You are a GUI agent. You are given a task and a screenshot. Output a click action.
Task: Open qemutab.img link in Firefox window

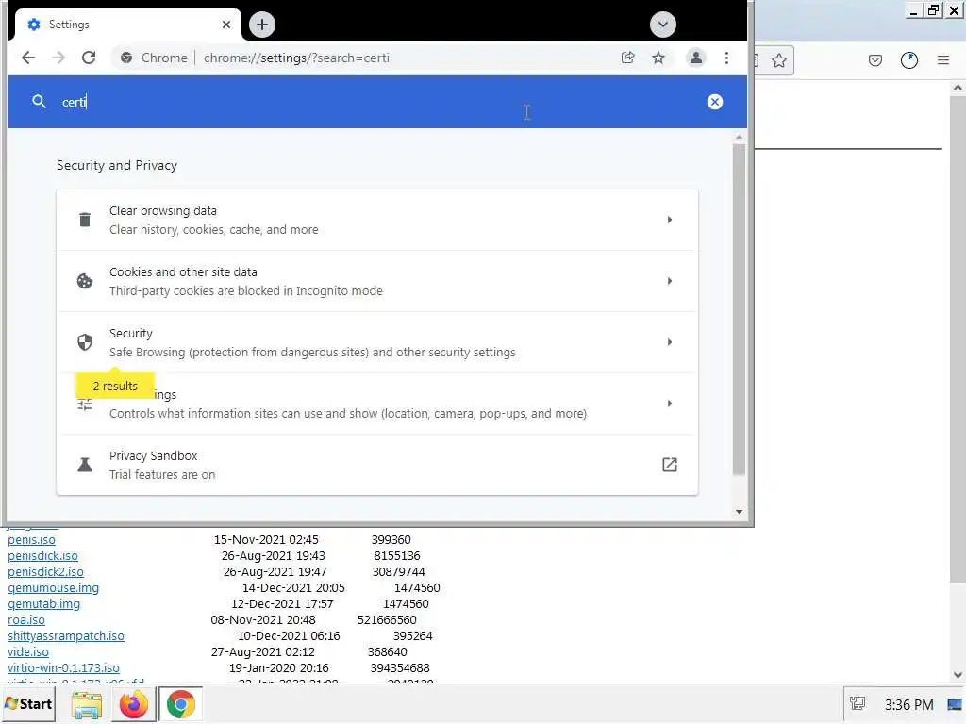[x=43, y=604]
